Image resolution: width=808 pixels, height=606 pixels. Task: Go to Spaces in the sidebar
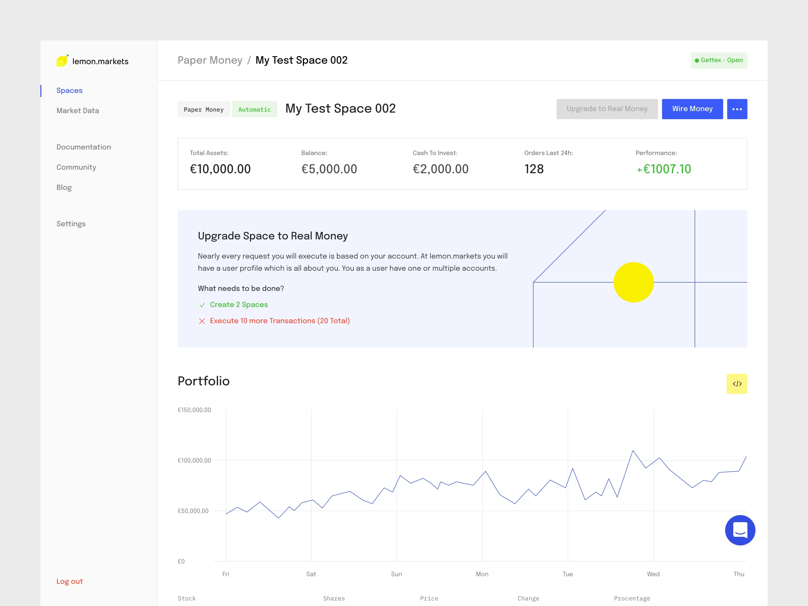(x=69, y=91)
